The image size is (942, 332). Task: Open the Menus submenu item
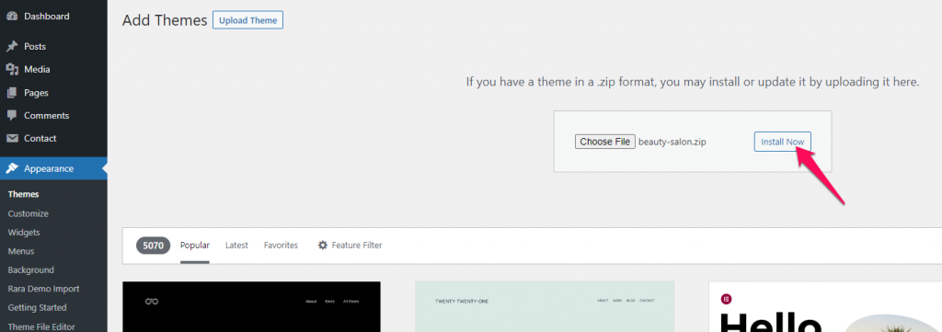click(x=21, y=251)
